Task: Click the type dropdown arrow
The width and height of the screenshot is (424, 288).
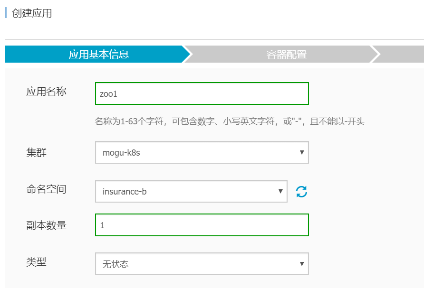Action: pos(302,262)
